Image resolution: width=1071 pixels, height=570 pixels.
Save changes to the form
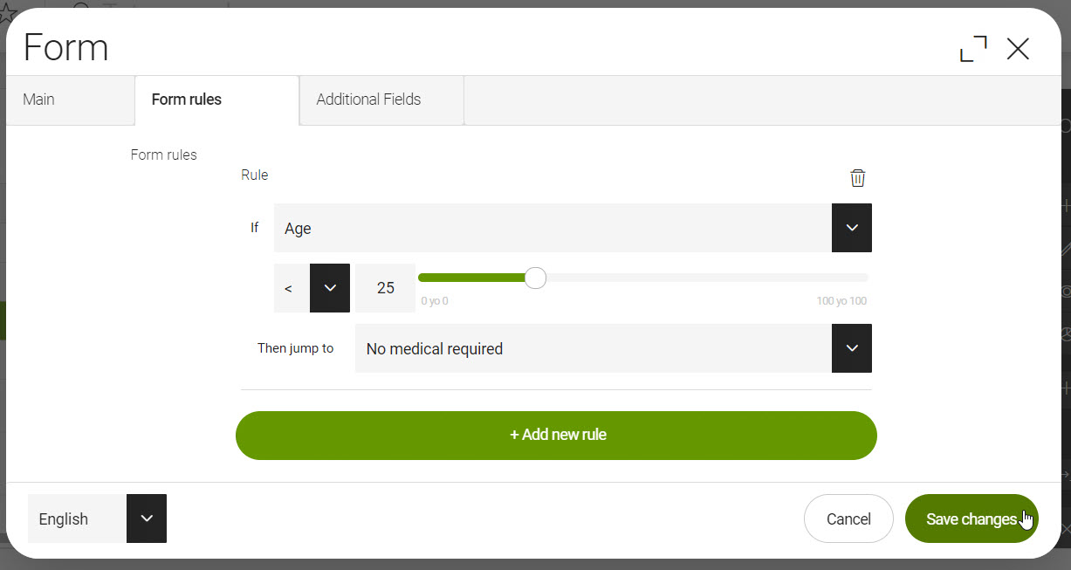tap(971, 518)
